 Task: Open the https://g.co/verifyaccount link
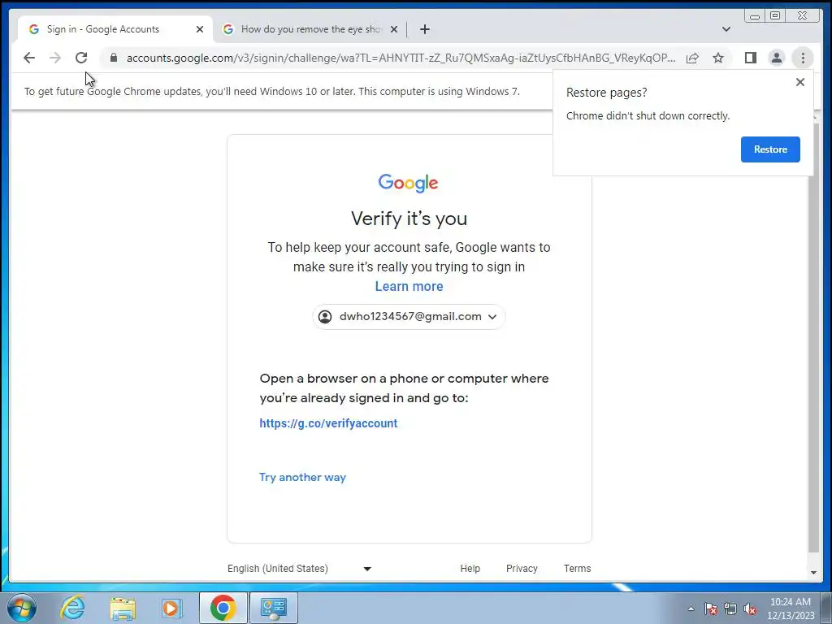tap(328, 423)
